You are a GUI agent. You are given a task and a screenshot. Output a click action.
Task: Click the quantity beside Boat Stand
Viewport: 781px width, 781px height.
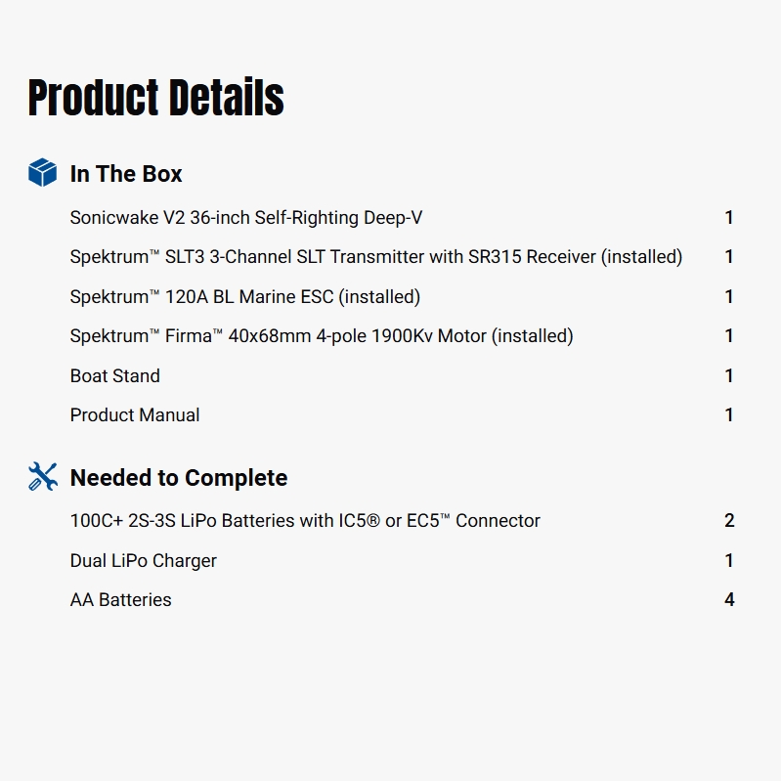pyautogui.click(x=729, y=375)
